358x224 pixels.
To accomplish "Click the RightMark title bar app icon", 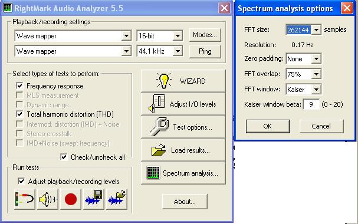I will [x=8, y=8].
